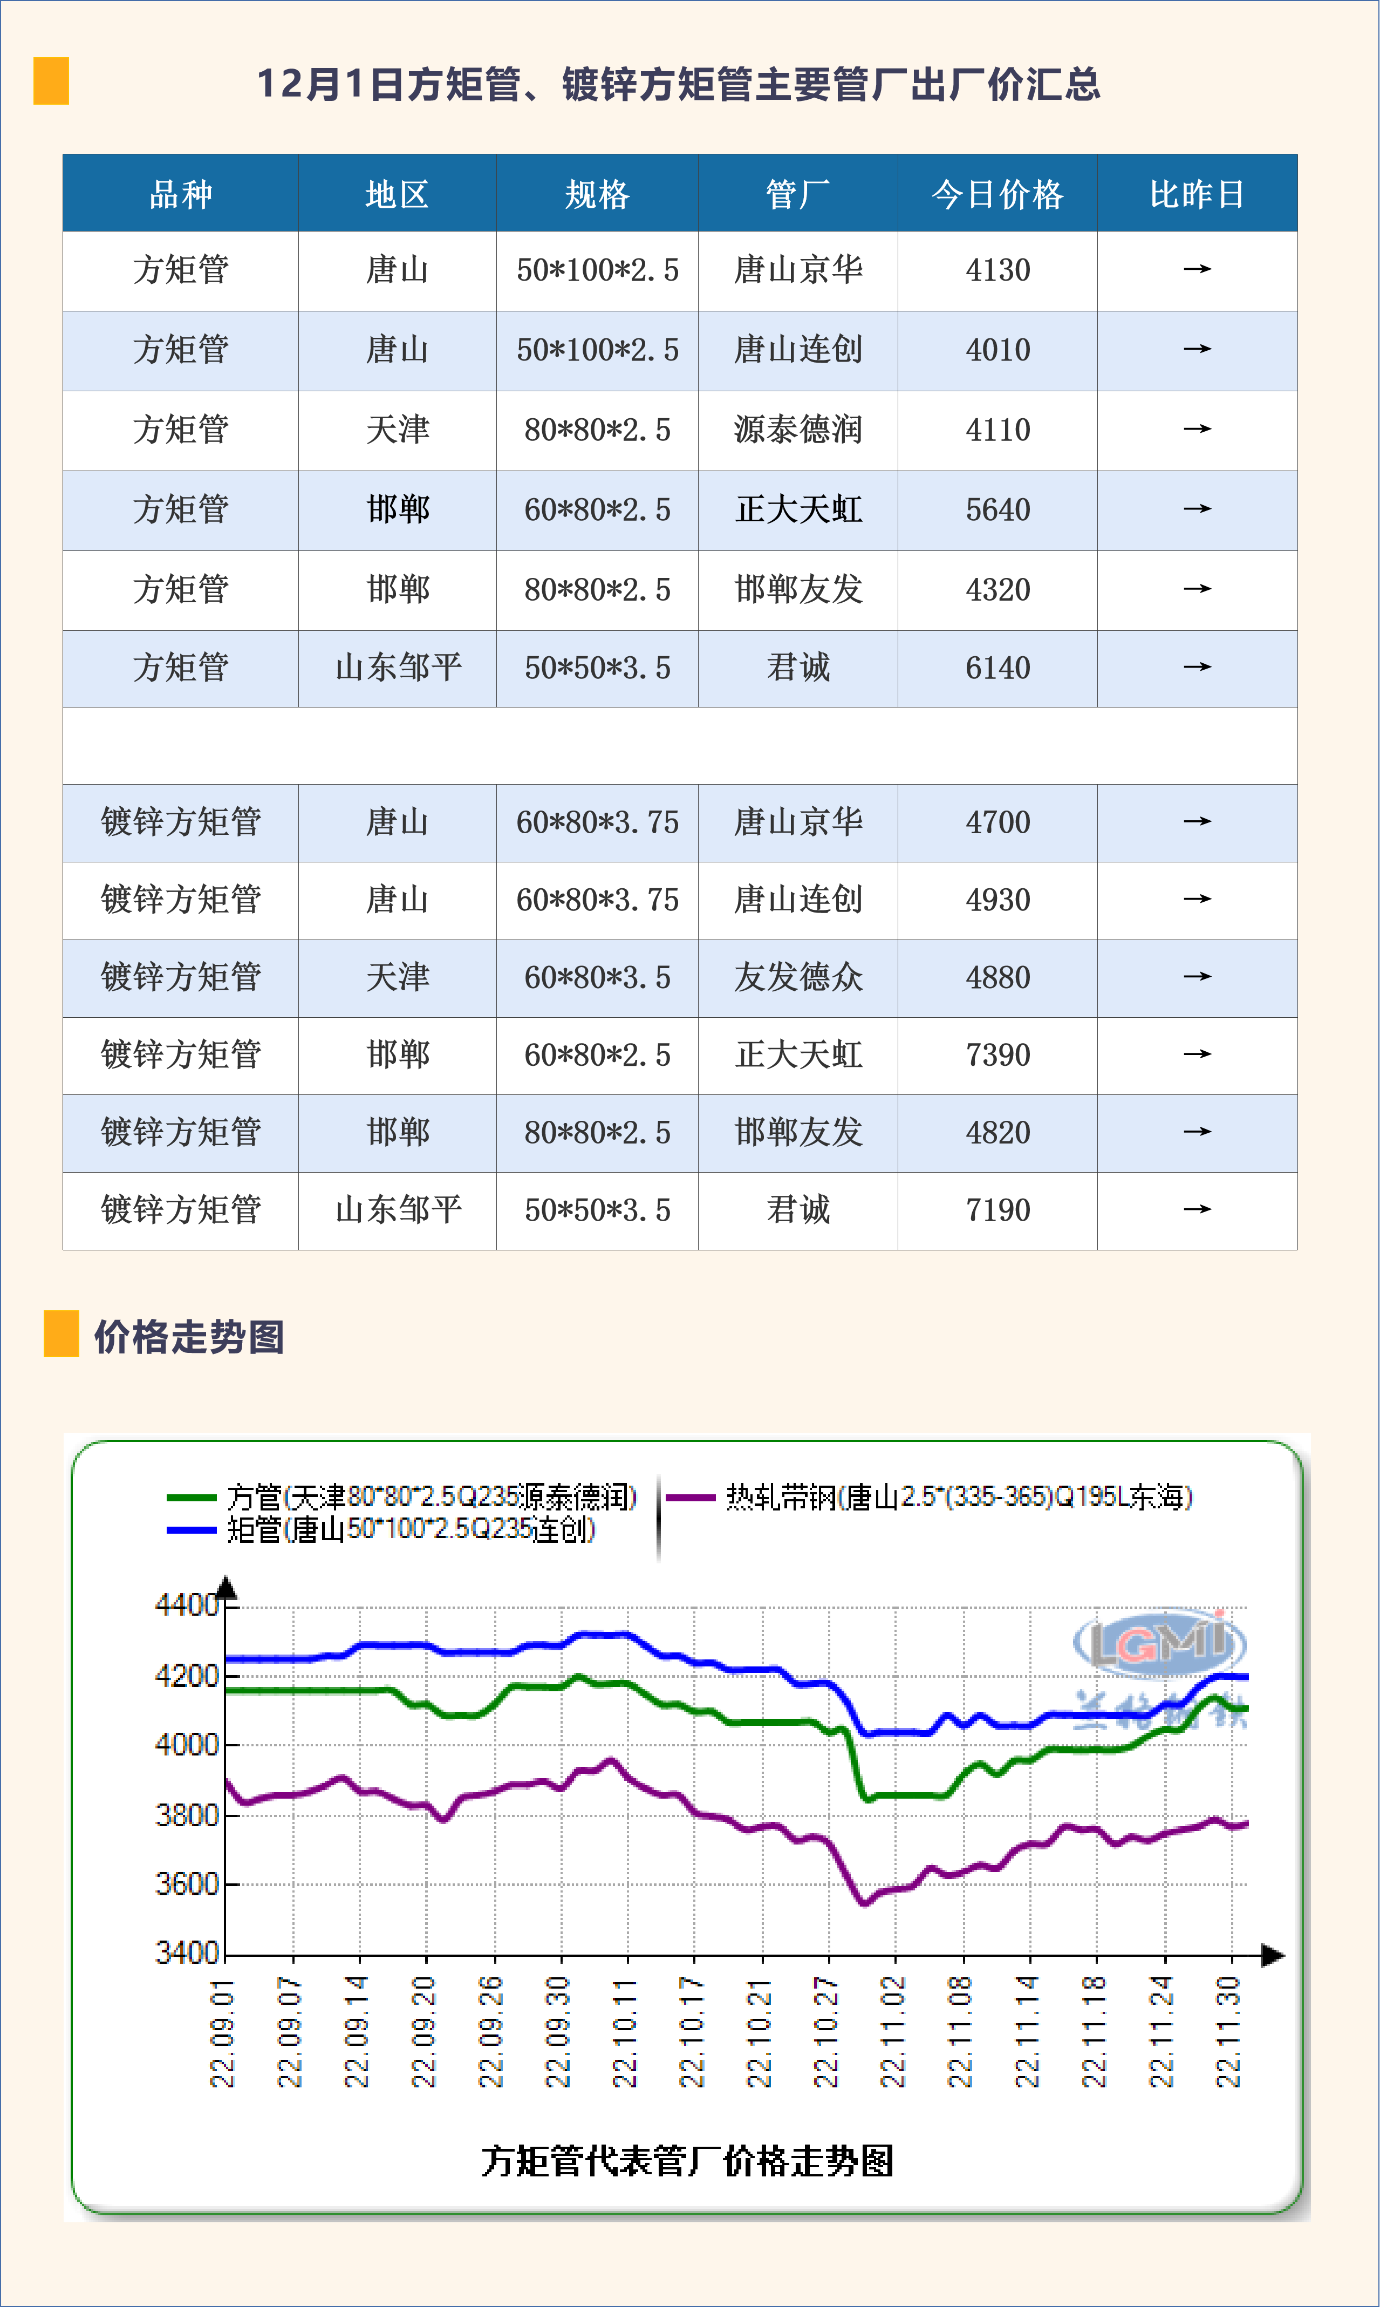Click the orange square beside the main title
The width and height of the screenshot is (1380, 2307).
point(51,81)
